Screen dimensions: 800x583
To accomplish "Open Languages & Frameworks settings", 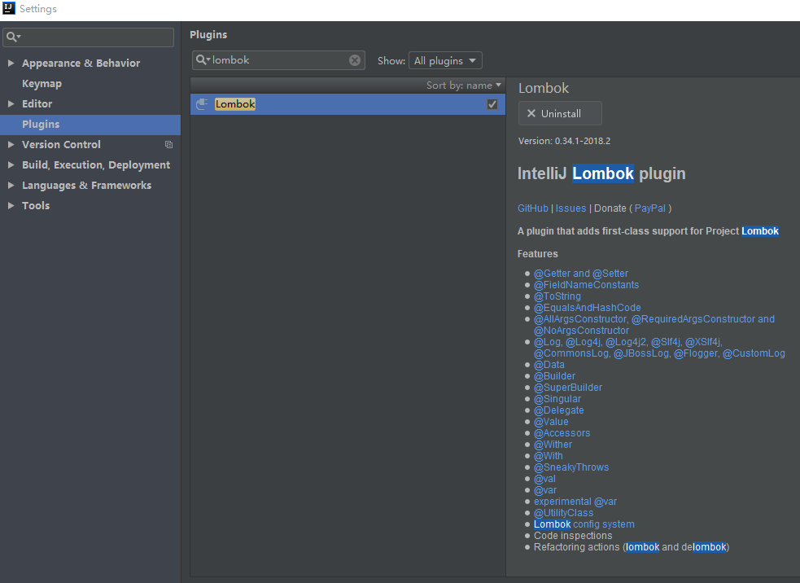I will click(87, 186).
